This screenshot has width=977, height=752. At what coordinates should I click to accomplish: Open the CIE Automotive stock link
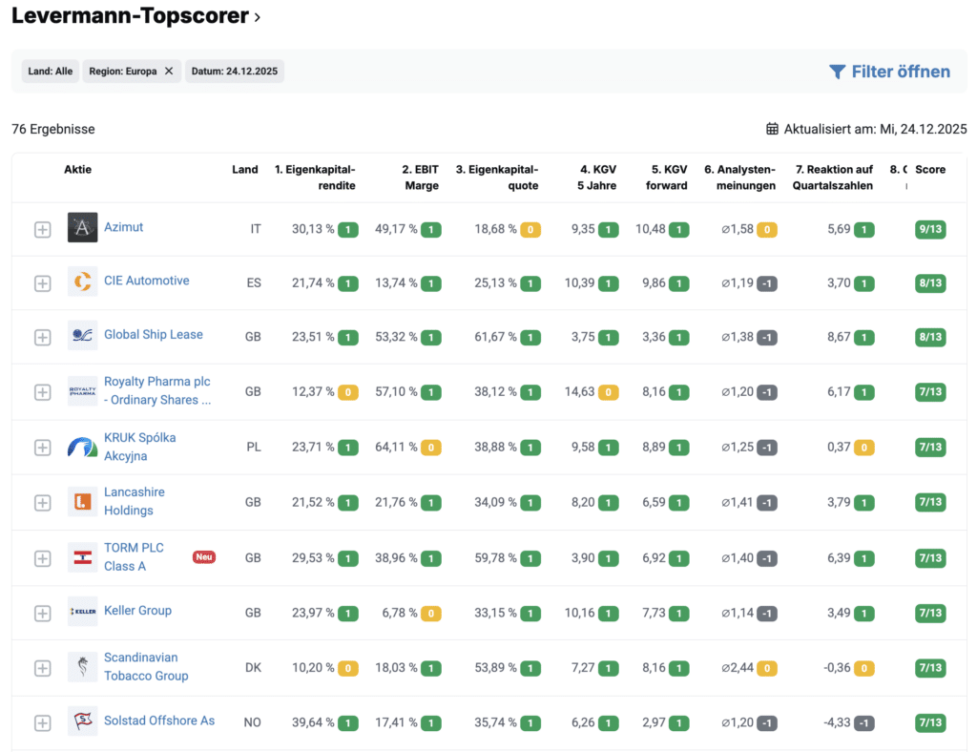[146, 281]
